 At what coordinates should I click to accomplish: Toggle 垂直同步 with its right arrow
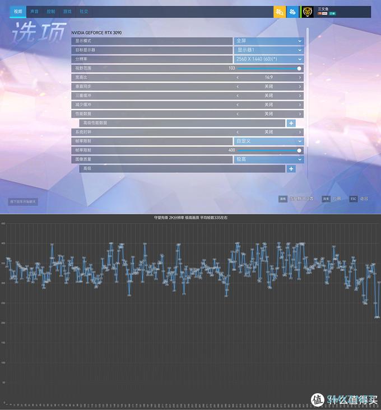click(300, 87)
